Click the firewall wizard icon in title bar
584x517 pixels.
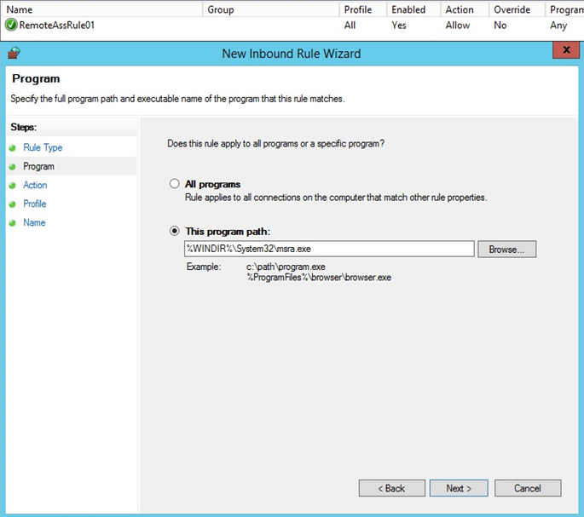pos(14,53)
